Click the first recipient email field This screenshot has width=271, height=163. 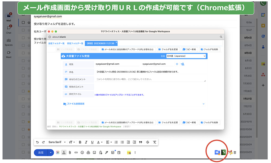click(118, 64)
